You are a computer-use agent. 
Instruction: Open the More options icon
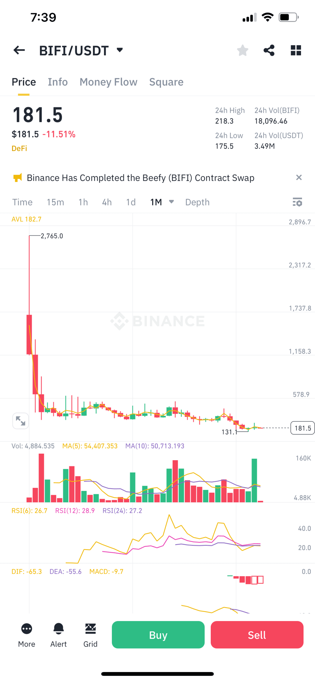27,634
